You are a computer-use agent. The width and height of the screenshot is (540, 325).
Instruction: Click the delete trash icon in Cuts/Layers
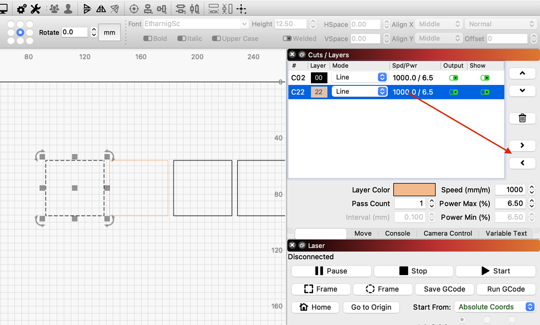pos(522,118)
